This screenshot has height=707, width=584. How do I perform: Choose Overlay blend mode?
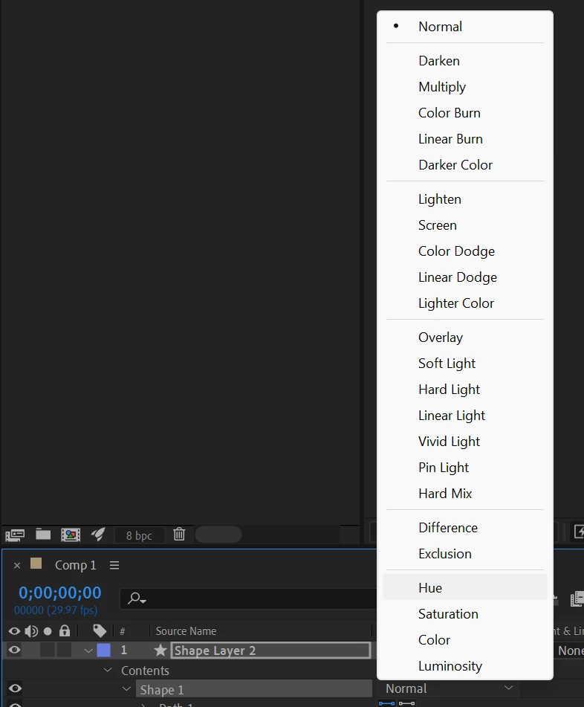(x=464, y=338)
